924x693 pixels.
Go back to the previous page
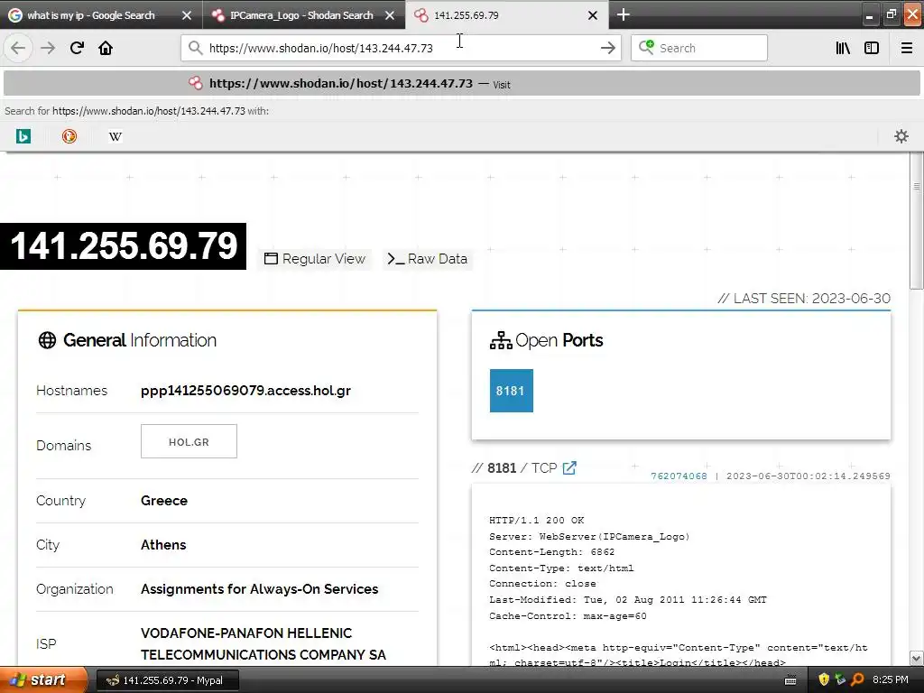point(18,49)
